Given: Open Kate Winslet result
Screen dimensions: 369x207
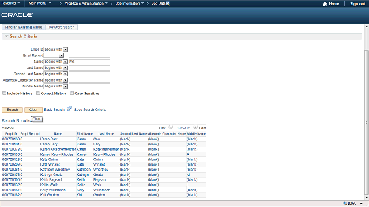Looking at the screenshot, I should [x=50, y=164].
